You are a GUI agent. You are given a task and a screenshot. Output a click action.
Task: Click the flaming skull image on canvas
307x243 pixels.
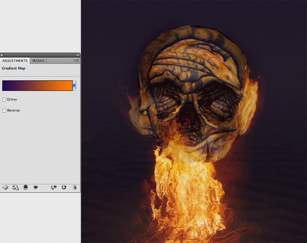194,121
